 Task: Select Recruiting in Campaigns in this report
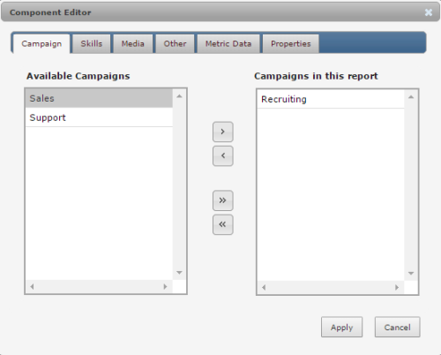331,99
